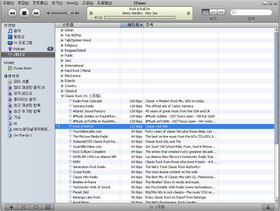This screenshot has height=211, width=280.
Task: Expand the Electronica category
Action: pos(62,76)
